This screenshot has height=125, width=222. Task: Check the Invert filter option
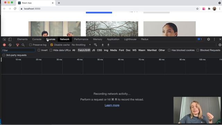click(x=39, y=50)
